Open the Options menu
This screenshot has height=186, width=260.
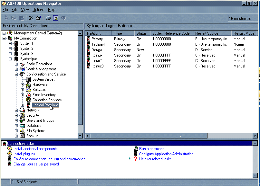click(38, 10)
